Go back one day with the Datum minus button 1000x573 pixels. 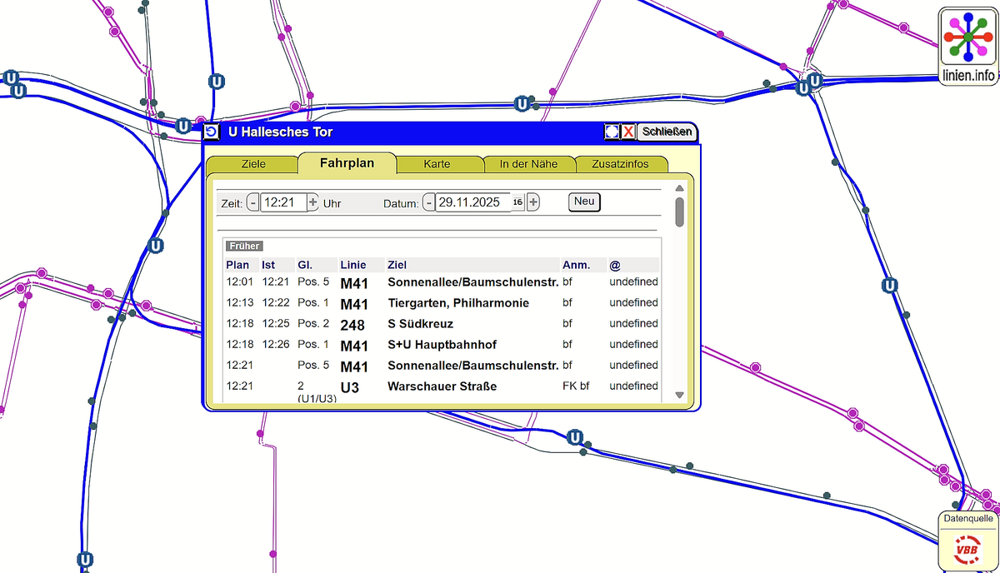coord(428,202)
